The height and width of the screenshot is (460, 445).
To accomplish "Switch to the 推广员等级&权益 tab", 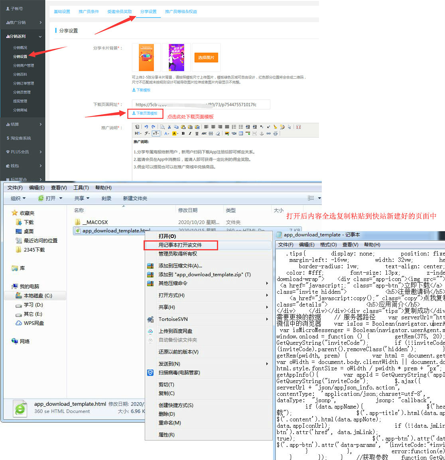I will [181, 12].
